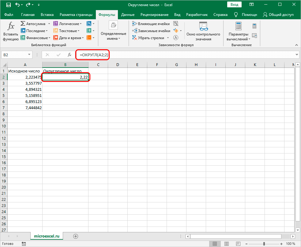Click the Evaluate Formula circular fx icon

pyautogui.click(x=176, y=38)
